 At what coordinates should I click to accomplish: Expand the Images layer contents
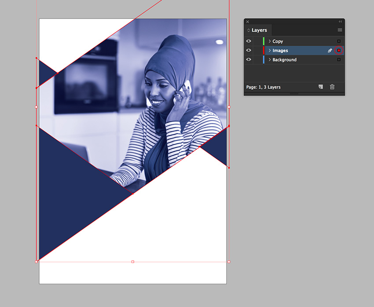click(x=270, y=50)
